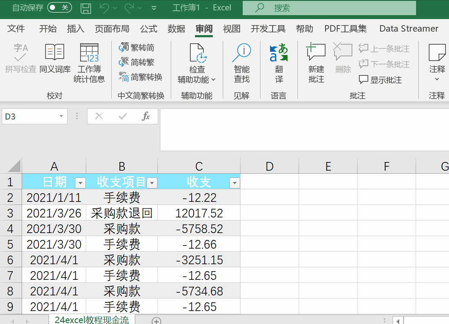Select cell containing -5758.52
Image resolution: width=449 pixels, height=324 pixels.
(199, 229)
